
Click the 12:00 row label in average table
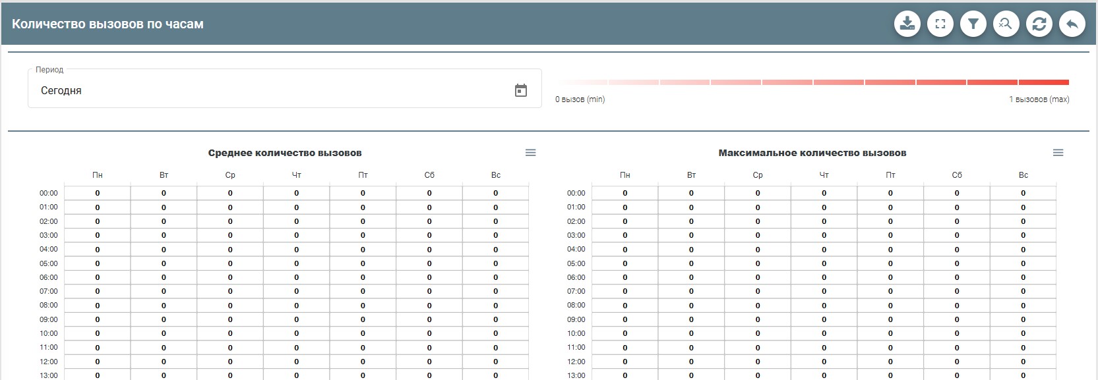tap(49, 362)
